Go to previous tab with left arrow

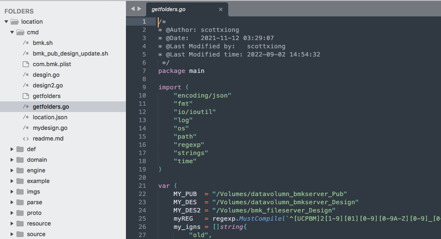tap(133, 9)
